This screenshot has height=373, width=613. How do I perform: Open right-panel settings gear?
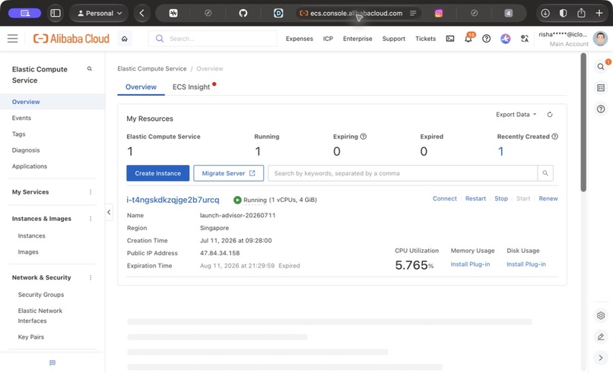[601, 315]
